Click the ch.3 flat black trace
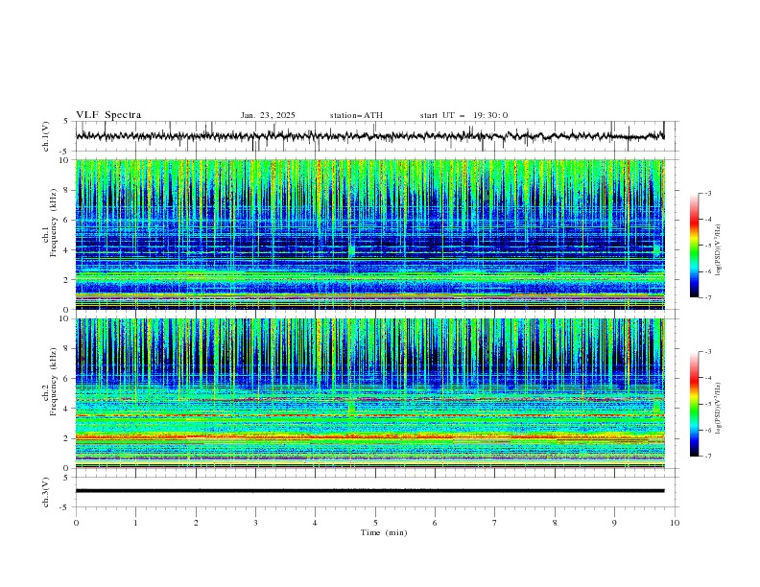The height and width of the screenshot is (587, 760). (x=369, y=491)
